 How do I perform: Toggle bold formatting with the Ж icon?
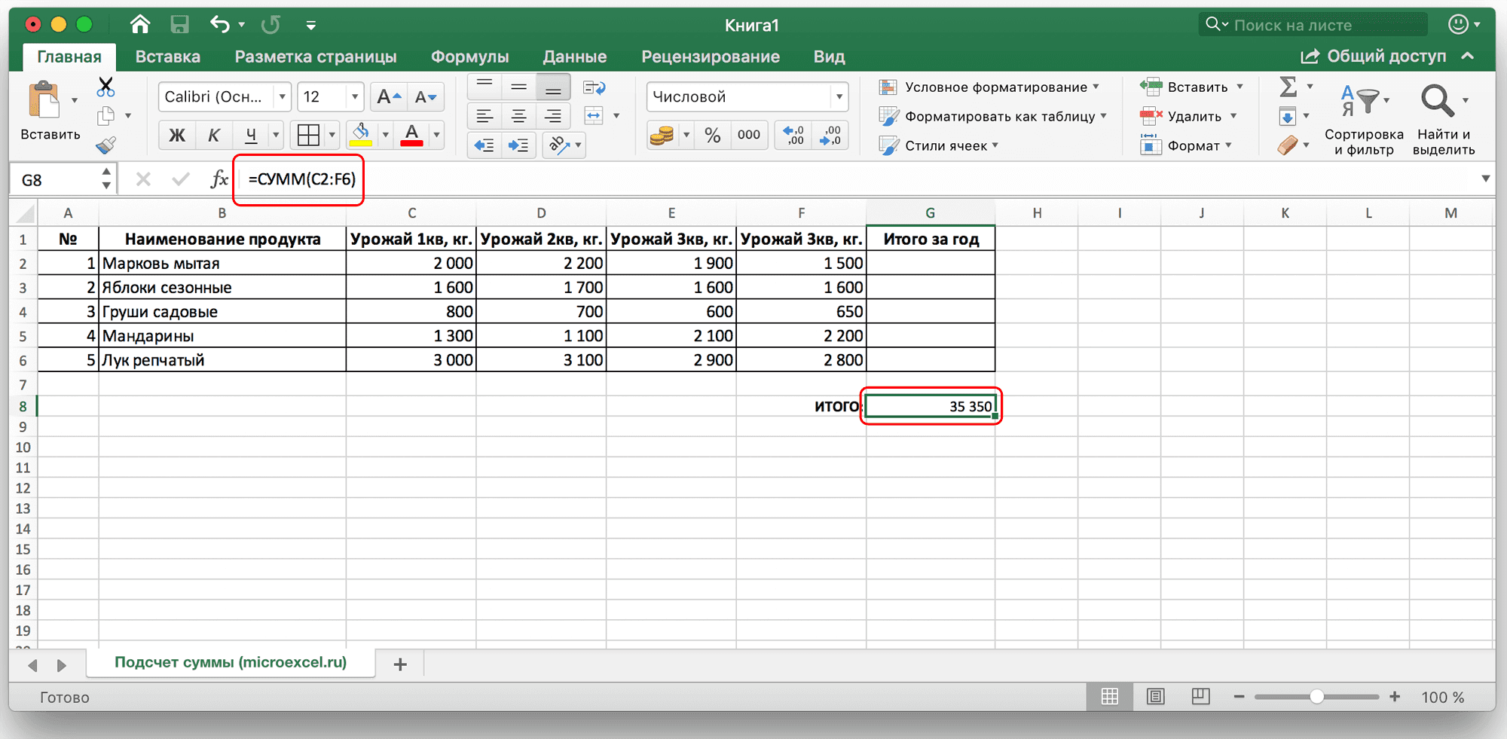coord(176,135)
